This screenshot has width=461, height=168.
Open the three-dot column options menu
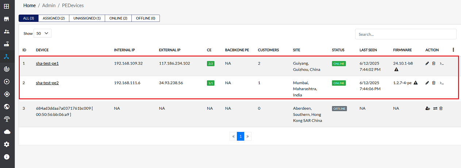tap(453, 50)
